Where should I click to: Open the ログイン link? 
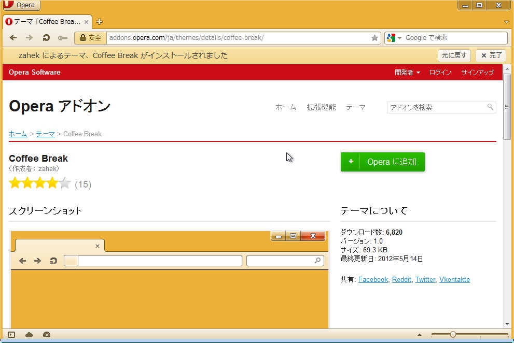click(440, 73)
